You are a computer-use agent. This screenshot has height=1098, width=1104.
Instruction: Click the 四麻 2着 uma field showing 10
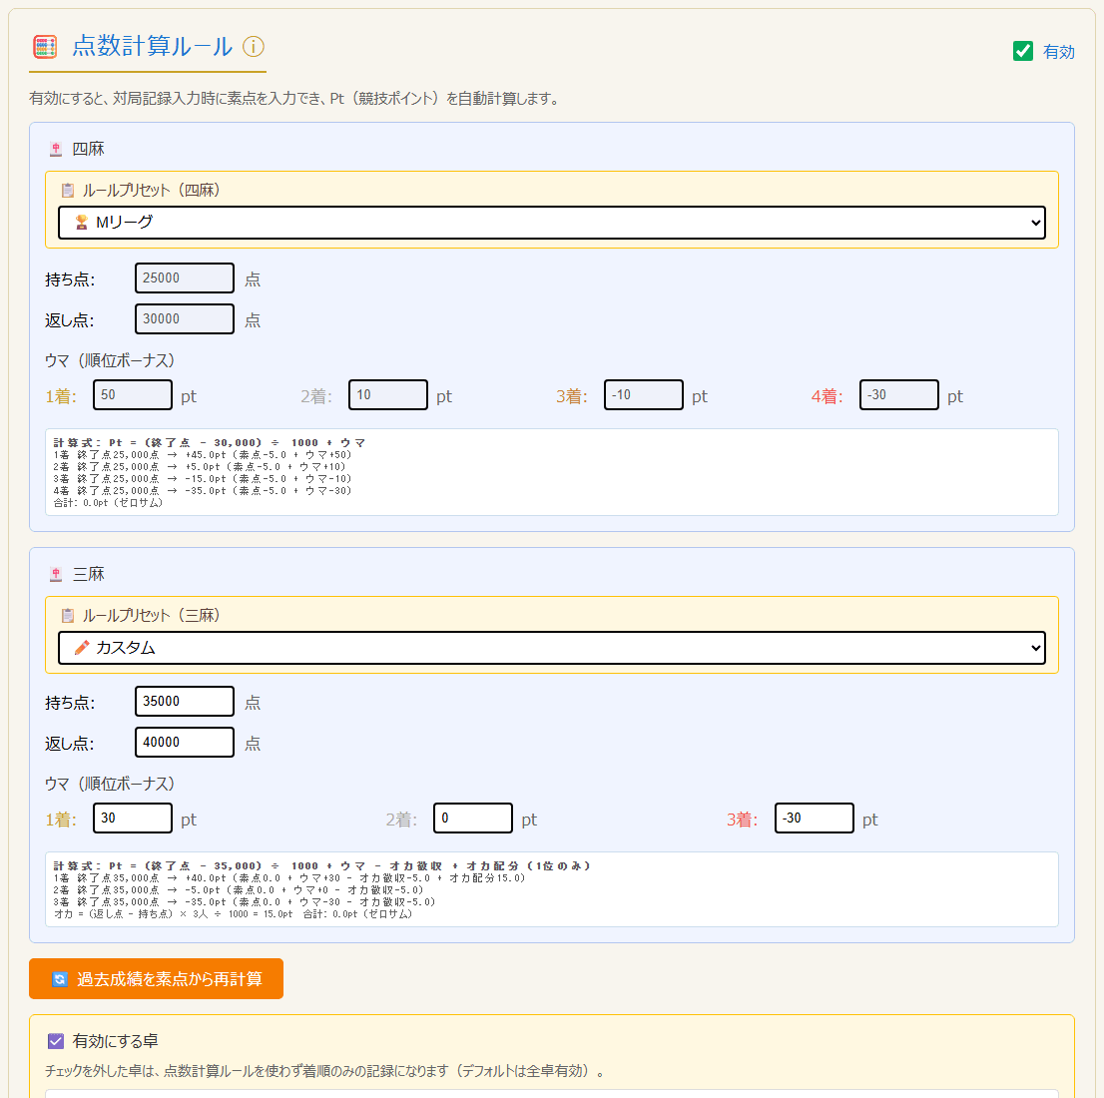388,395
